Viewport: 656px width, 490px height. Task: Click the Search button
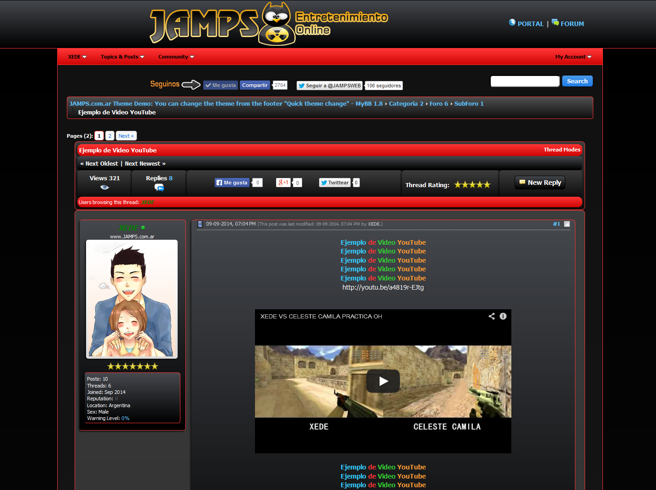pos(577,81)
